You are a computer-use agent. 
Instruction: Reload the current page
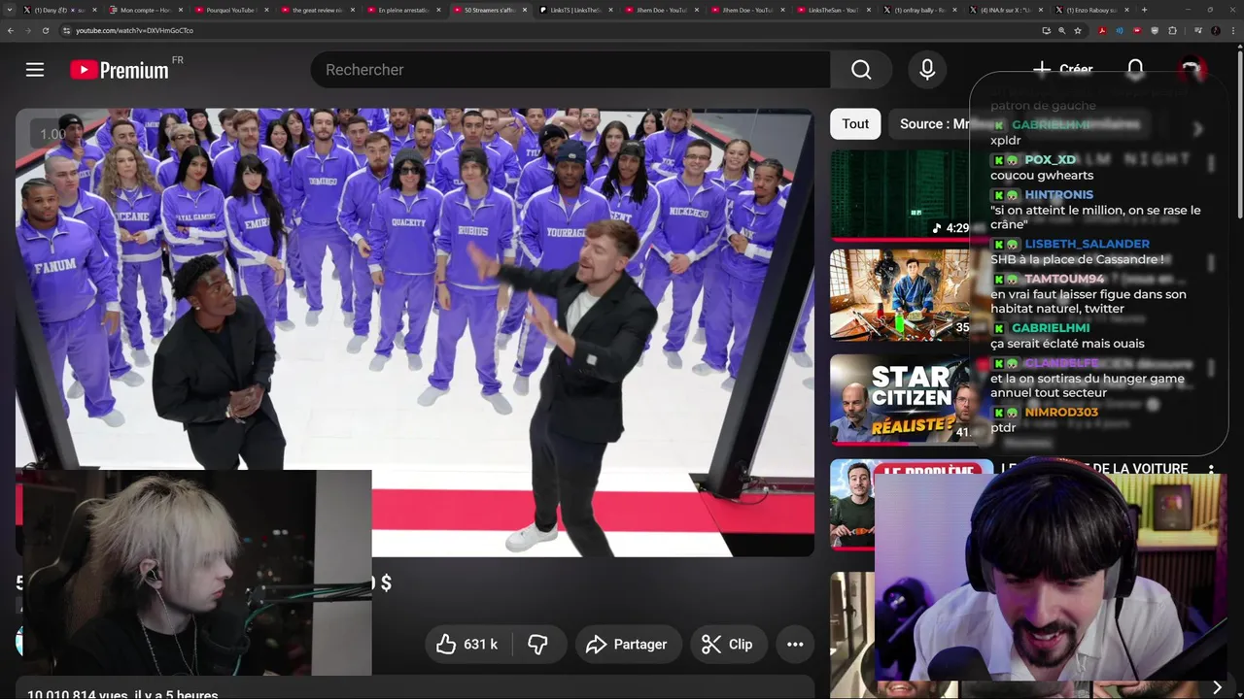46,30
